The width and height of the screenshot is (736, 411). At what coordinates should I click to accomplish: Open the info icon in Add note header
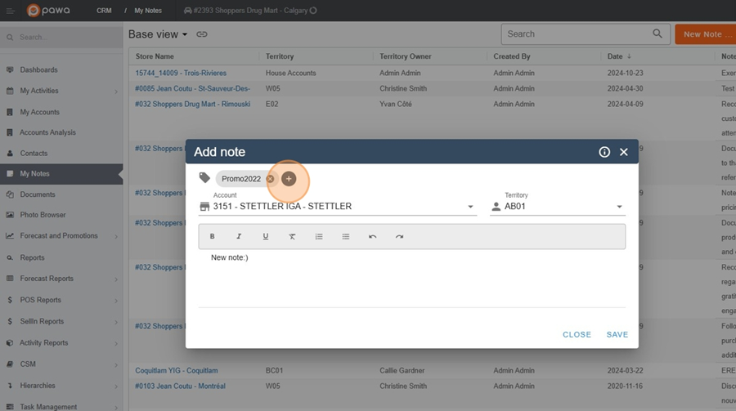tap(604, 152)
